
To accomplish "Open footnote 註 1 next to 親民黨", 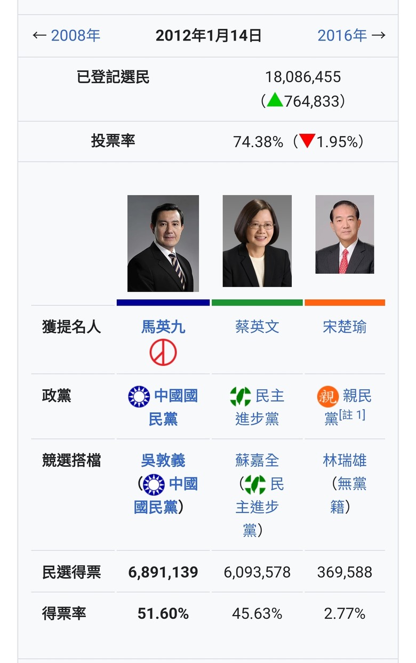I will tap(352, 415).
